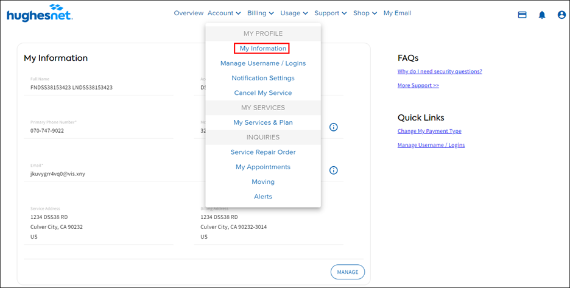The image size is (570, 288).
Task: Click info icon beside the email field
Action: (x=333, y=170)
